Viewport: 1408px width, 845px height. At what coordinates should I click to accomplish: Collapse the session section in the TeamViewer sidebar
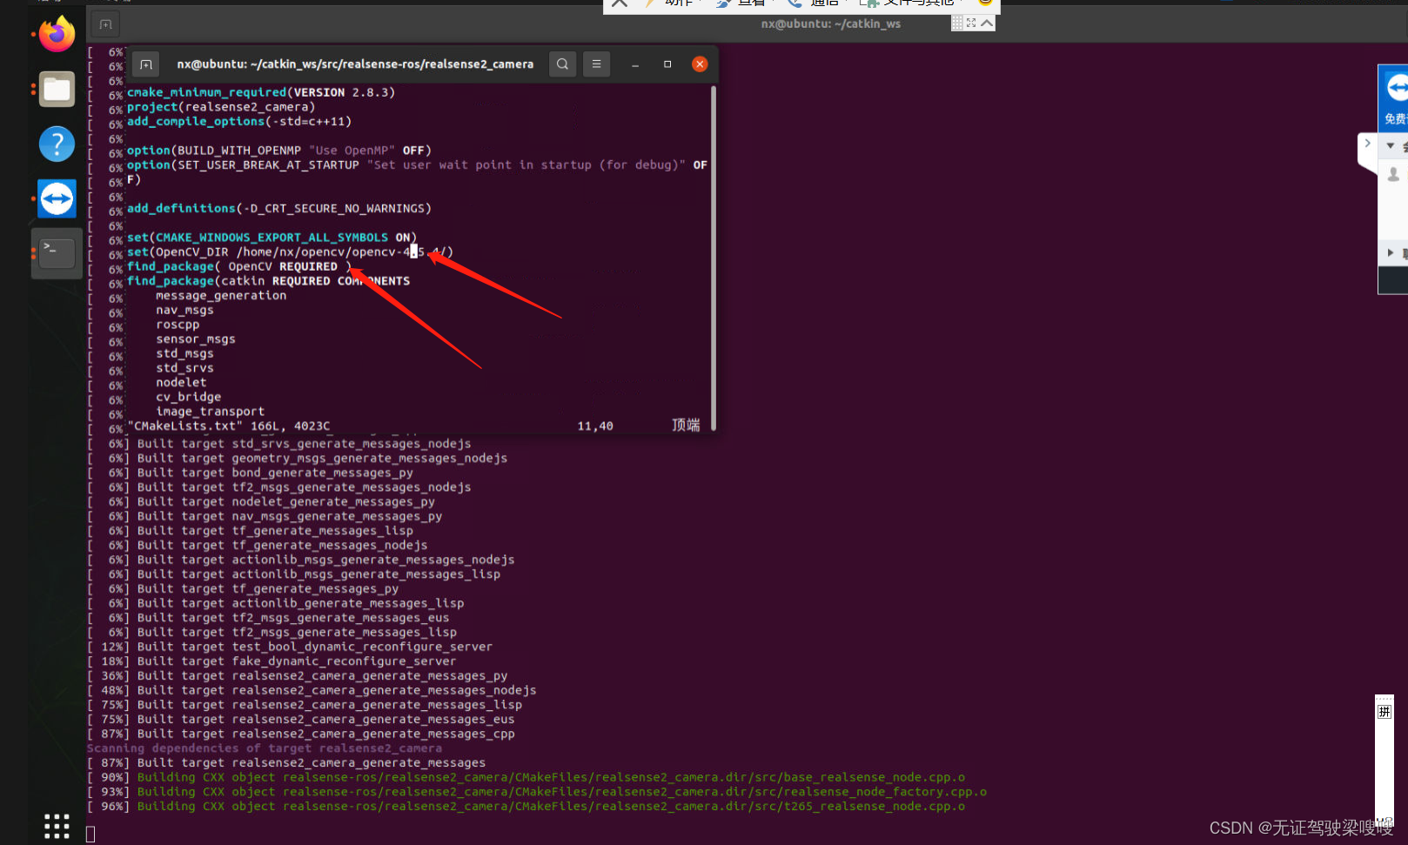tap(1389, 144)
